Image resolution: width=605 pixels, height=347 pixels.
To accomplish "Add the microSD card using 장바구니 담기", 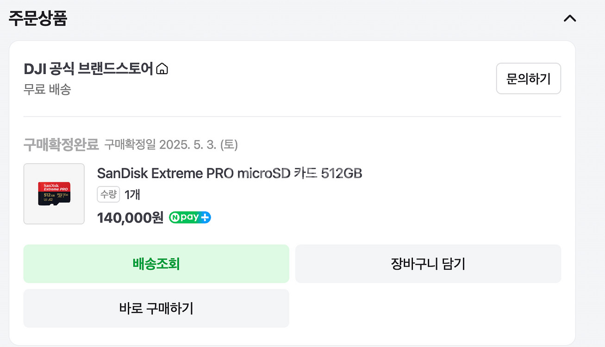I will pos(428,263).
